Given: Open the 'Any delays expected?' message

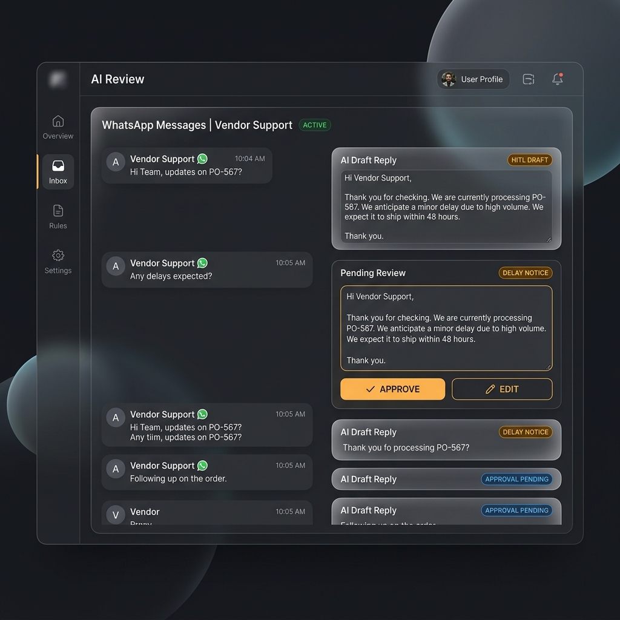Looking at the screenshot, I should tap(207, 269).
